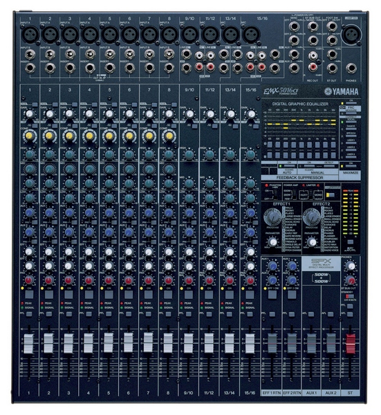Click Feedback Suppressor DETECT button

(x=329, y=166)
